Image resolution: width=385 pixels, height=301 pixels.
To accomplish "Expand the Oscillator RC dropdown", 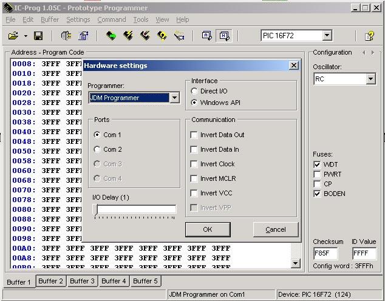I will 370,79.
